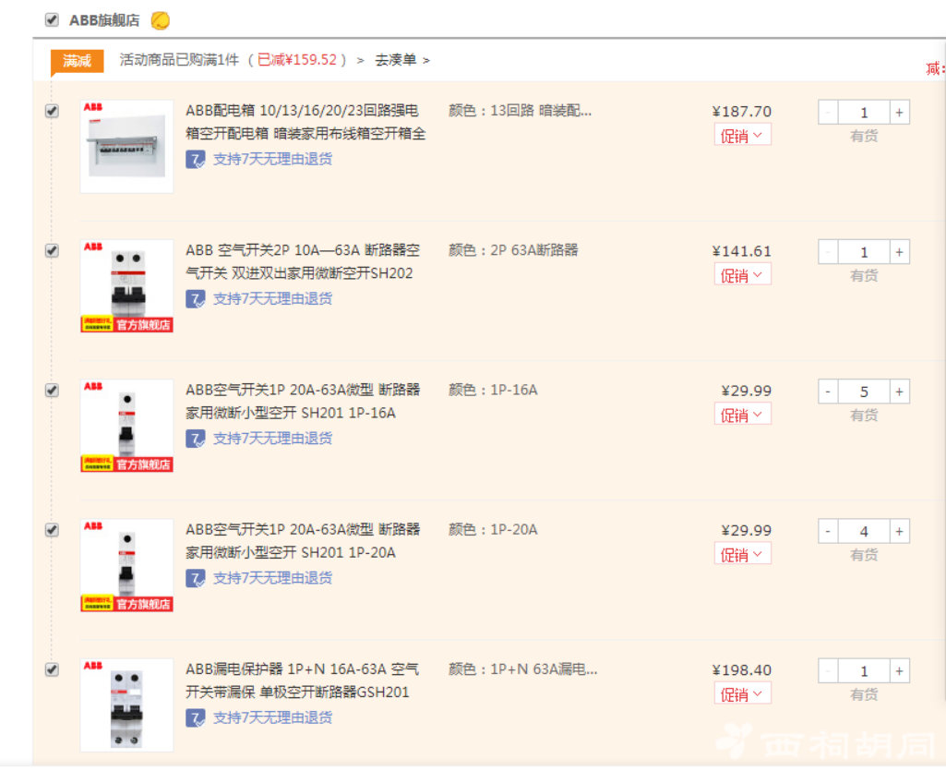Image resolution: width=946 pixels, height=771 pixels.
Task: Click 支持7天无理由退货 link for 1P-16A breaker
Action: coord(272,439)
